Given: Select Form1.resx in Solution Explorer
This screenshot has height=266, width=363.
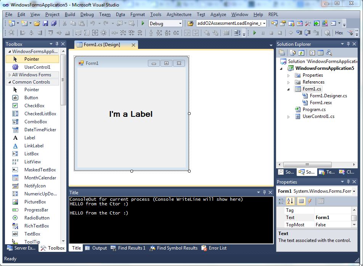Looking at the screenshot, I should point(321,102).
